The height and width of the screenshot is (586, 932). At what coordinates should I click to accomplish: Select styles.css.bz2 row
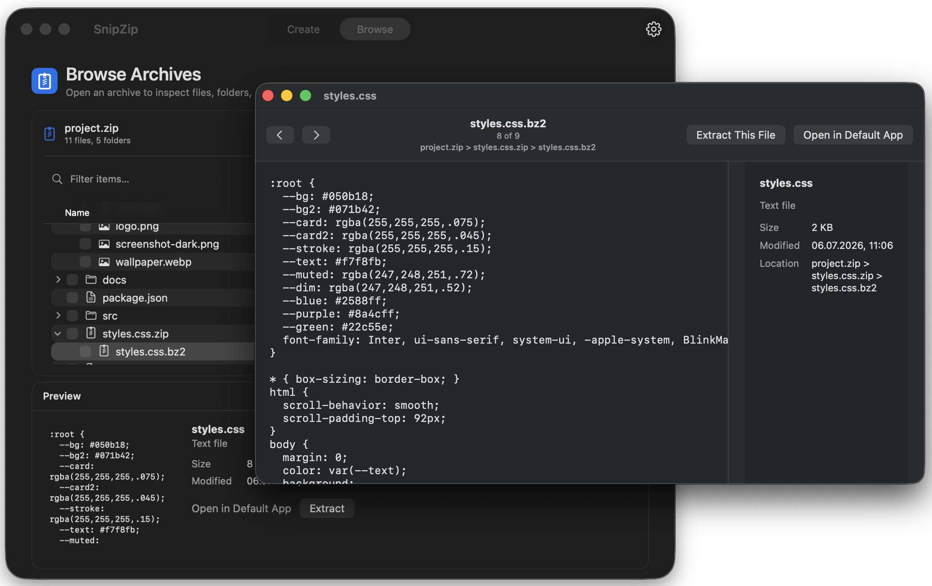coord(153,351)
